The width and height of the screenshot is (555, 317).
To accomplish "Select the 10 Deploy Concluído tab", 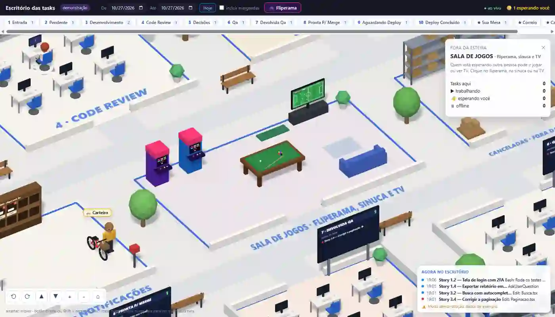I will pos(442,23).
